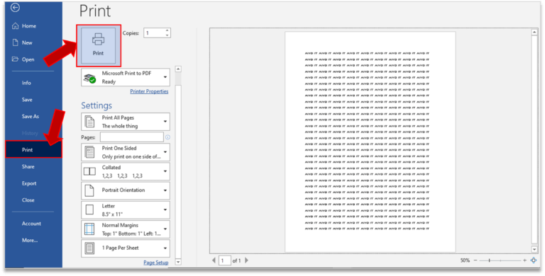Open the Page Setup link

[155, 263]
